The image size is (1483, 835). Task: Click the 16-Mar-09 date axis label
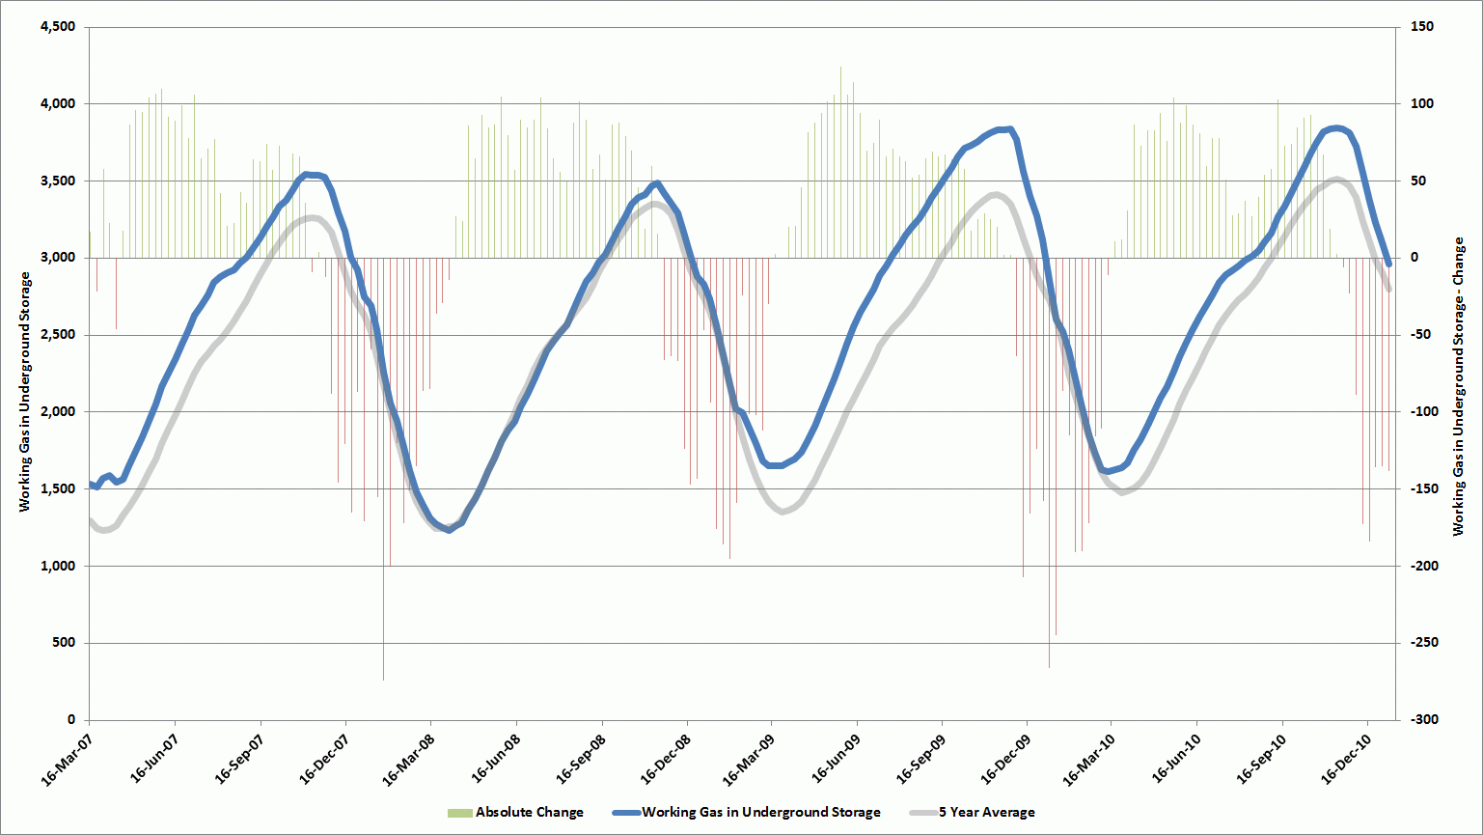pos(745,759)
